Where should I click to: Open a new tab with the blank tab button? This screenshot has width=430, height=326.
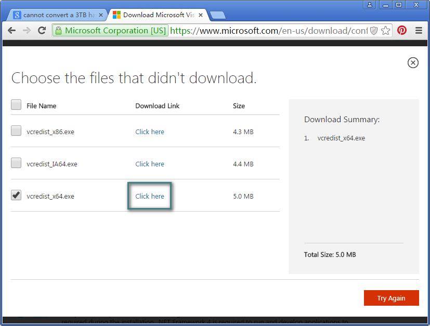(x=218, y=16)
